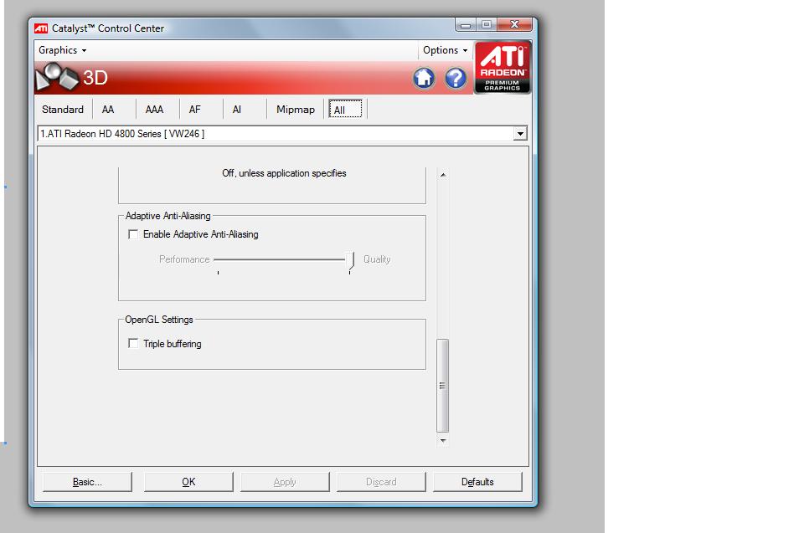
Task: Open the Graphics dropdown menu
Action: point(62,50)
